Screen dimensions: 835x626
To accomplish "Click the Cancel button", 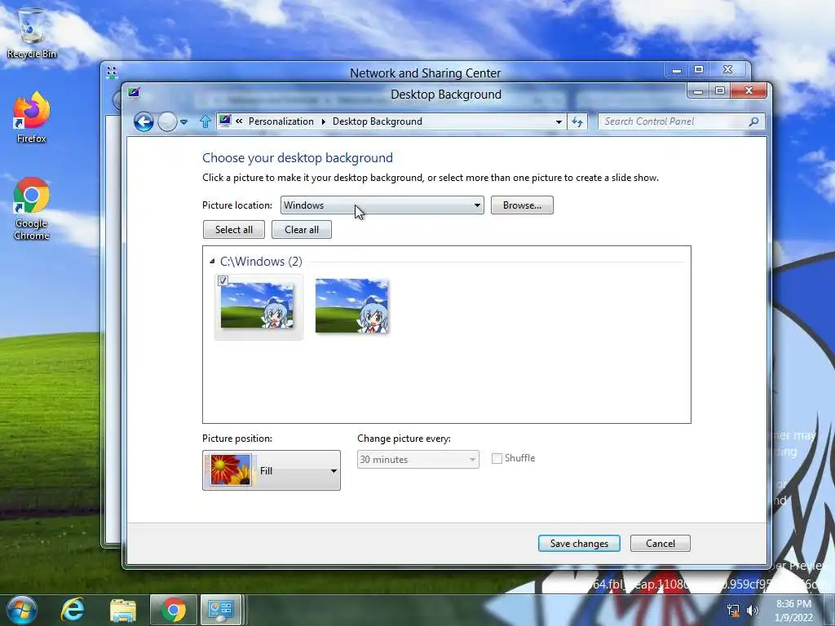I will [660, 544].
